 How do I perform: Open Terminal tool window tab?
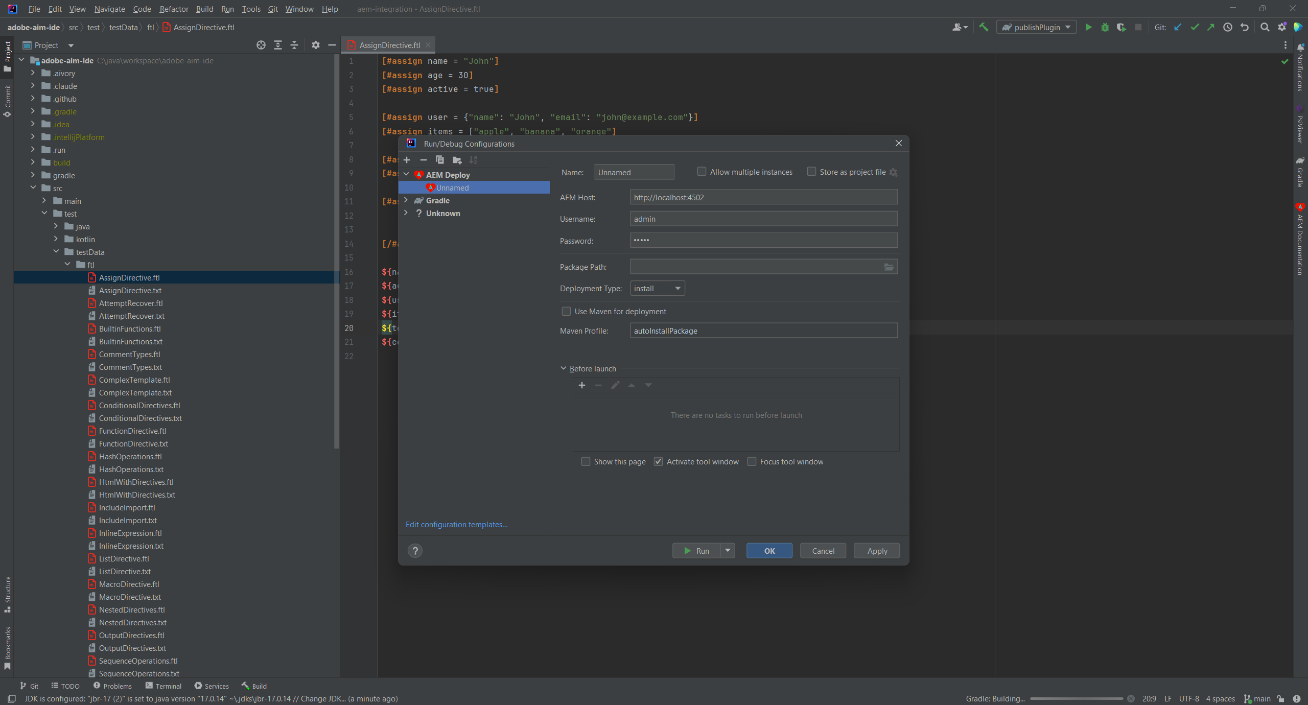pos(163,686)
